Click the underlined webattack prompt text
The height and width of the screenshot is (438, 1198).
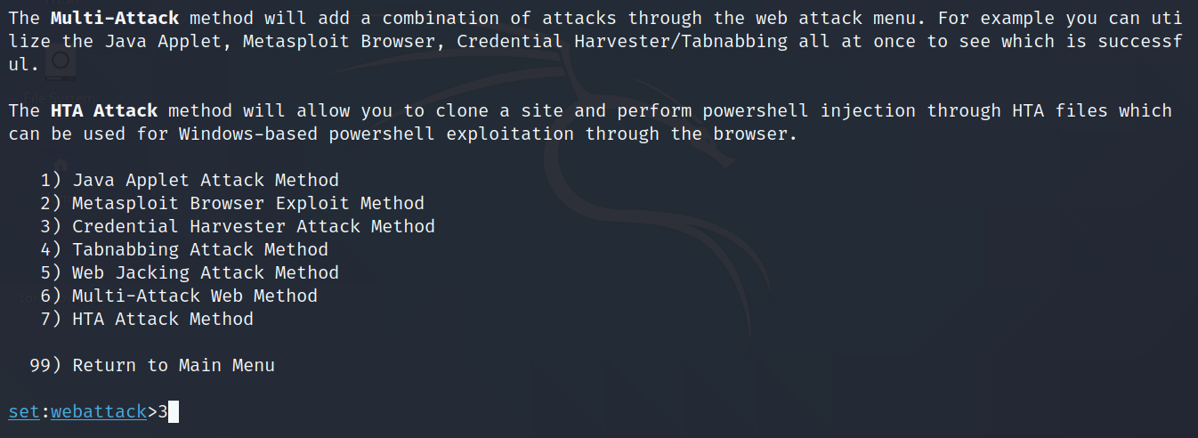[x=99, y=412]
